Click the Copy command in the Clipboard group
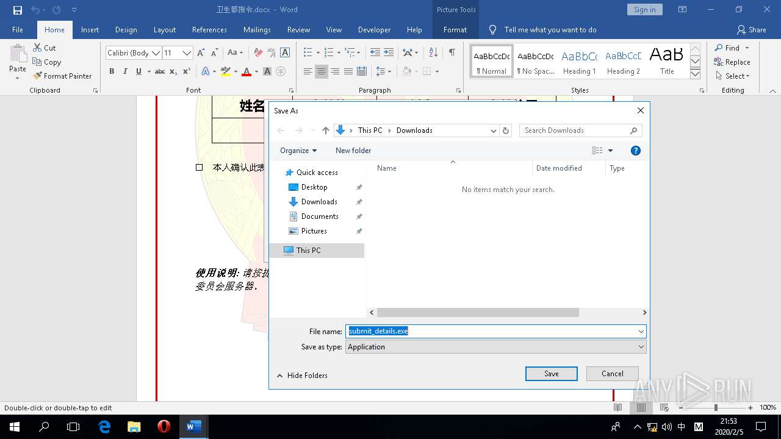This screenshot has height=439, width=781. pos(46,62)
